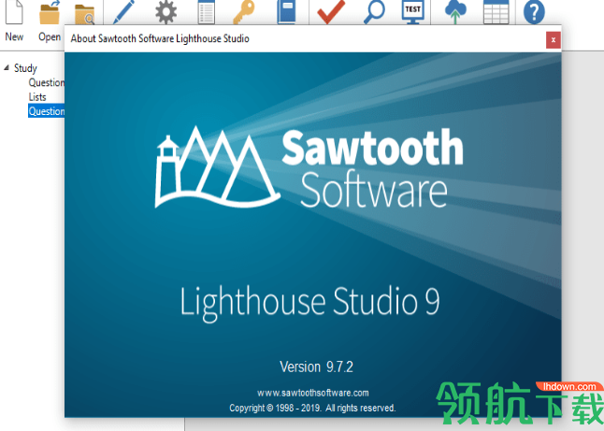Screen dimensions: 604x431
Task: Collapse the Study tree node
Action: click(7, 68)
